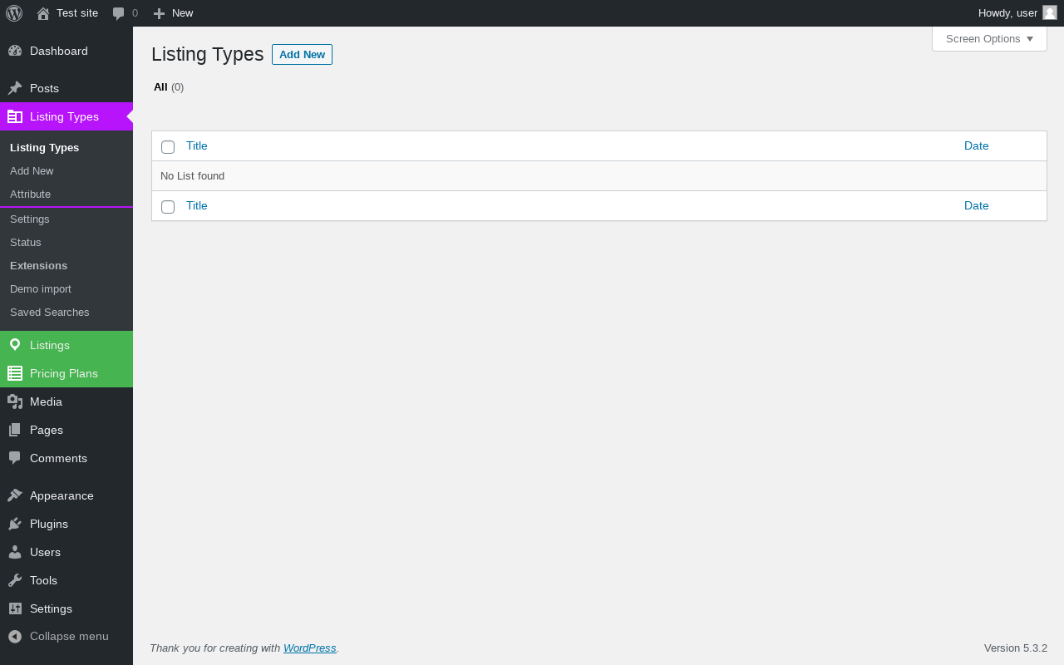Open the Pricing Plans table icon
The image size is (1064, 665).
[x=15, y=373]
